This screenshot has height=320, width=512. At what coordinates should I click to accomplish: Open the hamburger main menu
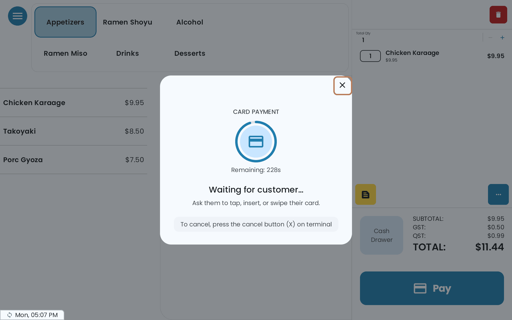(x=18, y=16)
